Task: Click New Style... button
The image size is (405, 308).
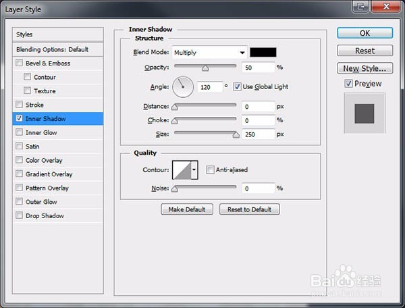Action: click(365, 68)
